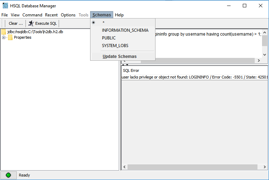This screenshot has width=269, height=180.
Task: Select the Properties tree item label
Action: [x=23, y=37]
